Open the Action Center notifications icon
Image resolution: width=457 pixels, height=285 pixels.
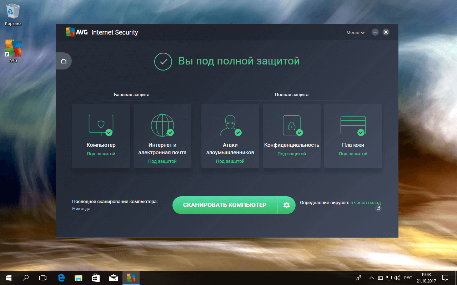coord(445,278)
